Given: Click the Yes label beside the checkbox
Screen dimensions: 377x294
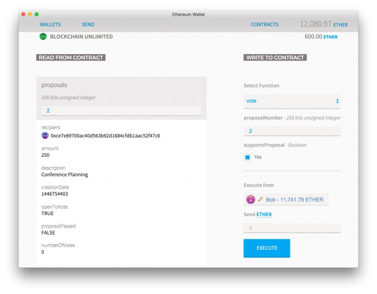Looking at the screenshot, I should 258,157.
